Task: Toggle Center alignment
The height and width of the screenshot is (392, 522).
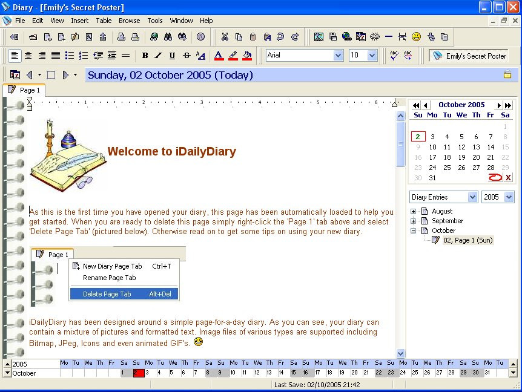Action: coord(28,56)
